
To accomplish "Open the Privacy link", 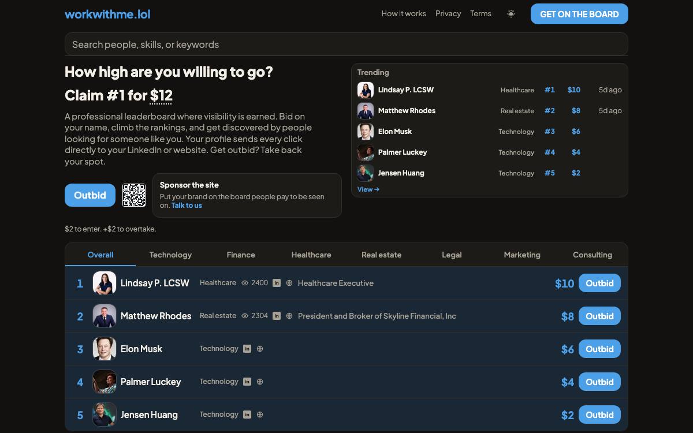I will click(448, 13).
